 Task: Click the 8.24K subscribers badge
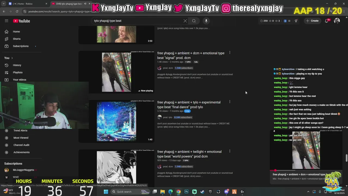click(x=183, y=117)
